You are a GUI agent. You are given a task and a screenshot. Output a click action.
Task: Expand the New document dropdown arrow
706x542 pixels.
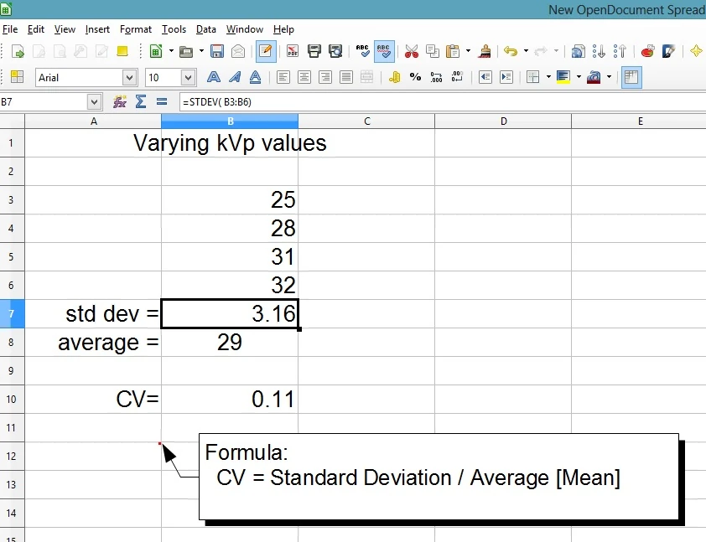pyautogui.click(x=171, y=51)
